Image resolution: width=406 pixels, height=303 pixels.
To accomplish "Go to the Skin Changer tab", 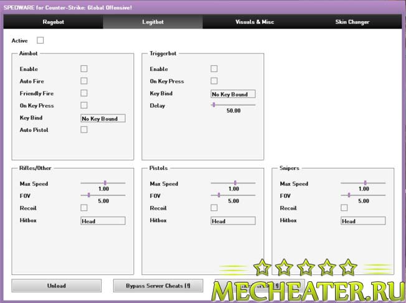I will coord(352,22).
